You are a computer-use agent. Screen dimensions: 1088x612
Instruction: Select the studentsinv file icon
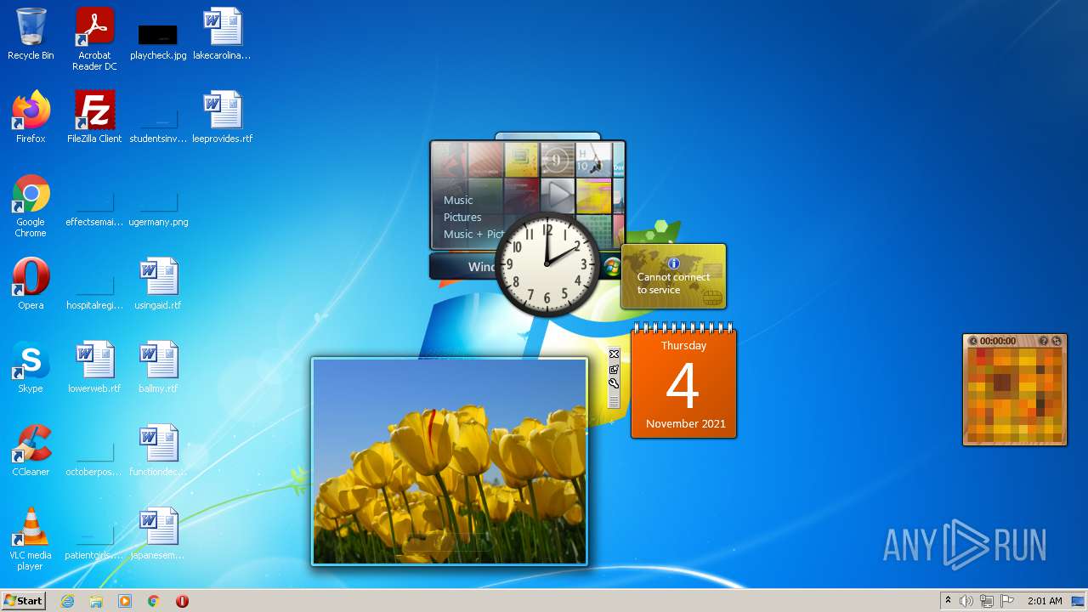[x=158, y=122]
